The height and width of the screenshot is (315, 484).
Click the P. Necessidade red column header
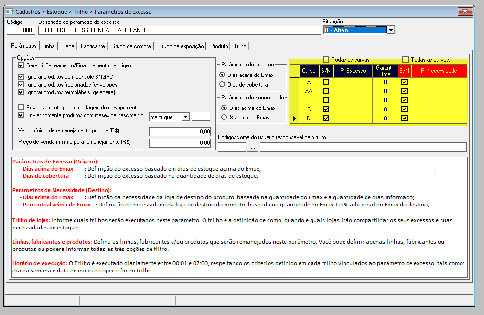coord(439,71)
